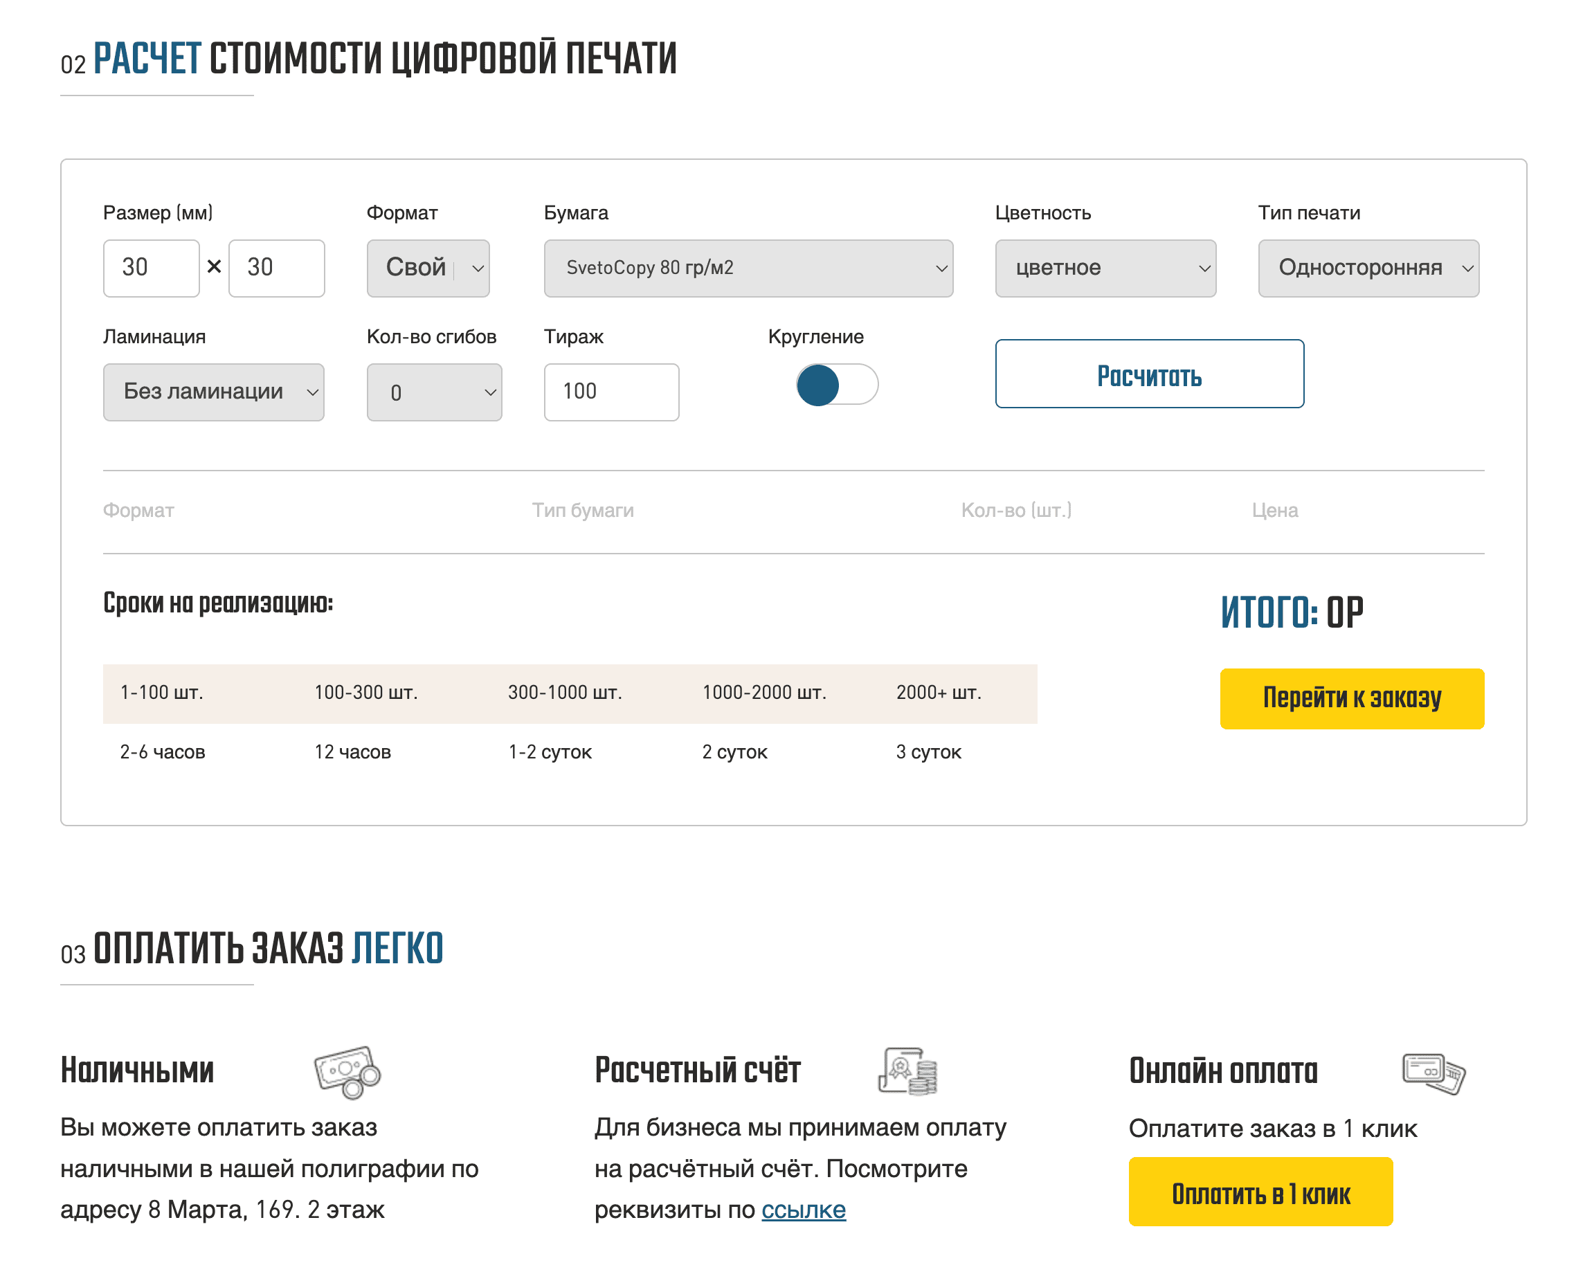Open the Цветность dropdown showing цветное
Screen dimensions: 1574x1265
[1105, 269]
